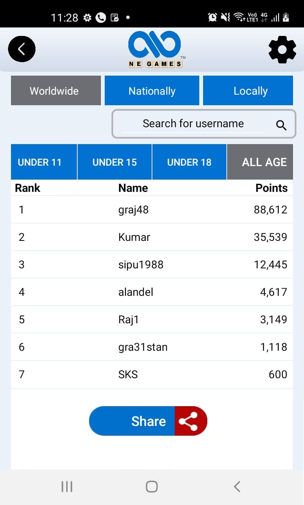304x505 pixels.
Task: Tap the alarm icon in status bar
Action: pos(212,17)
